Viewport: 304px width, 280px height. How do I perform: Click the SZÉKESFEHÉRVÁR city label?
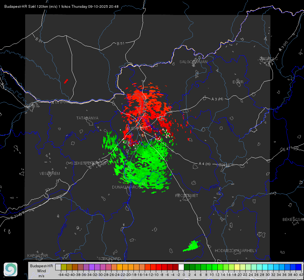pos(89,163)
